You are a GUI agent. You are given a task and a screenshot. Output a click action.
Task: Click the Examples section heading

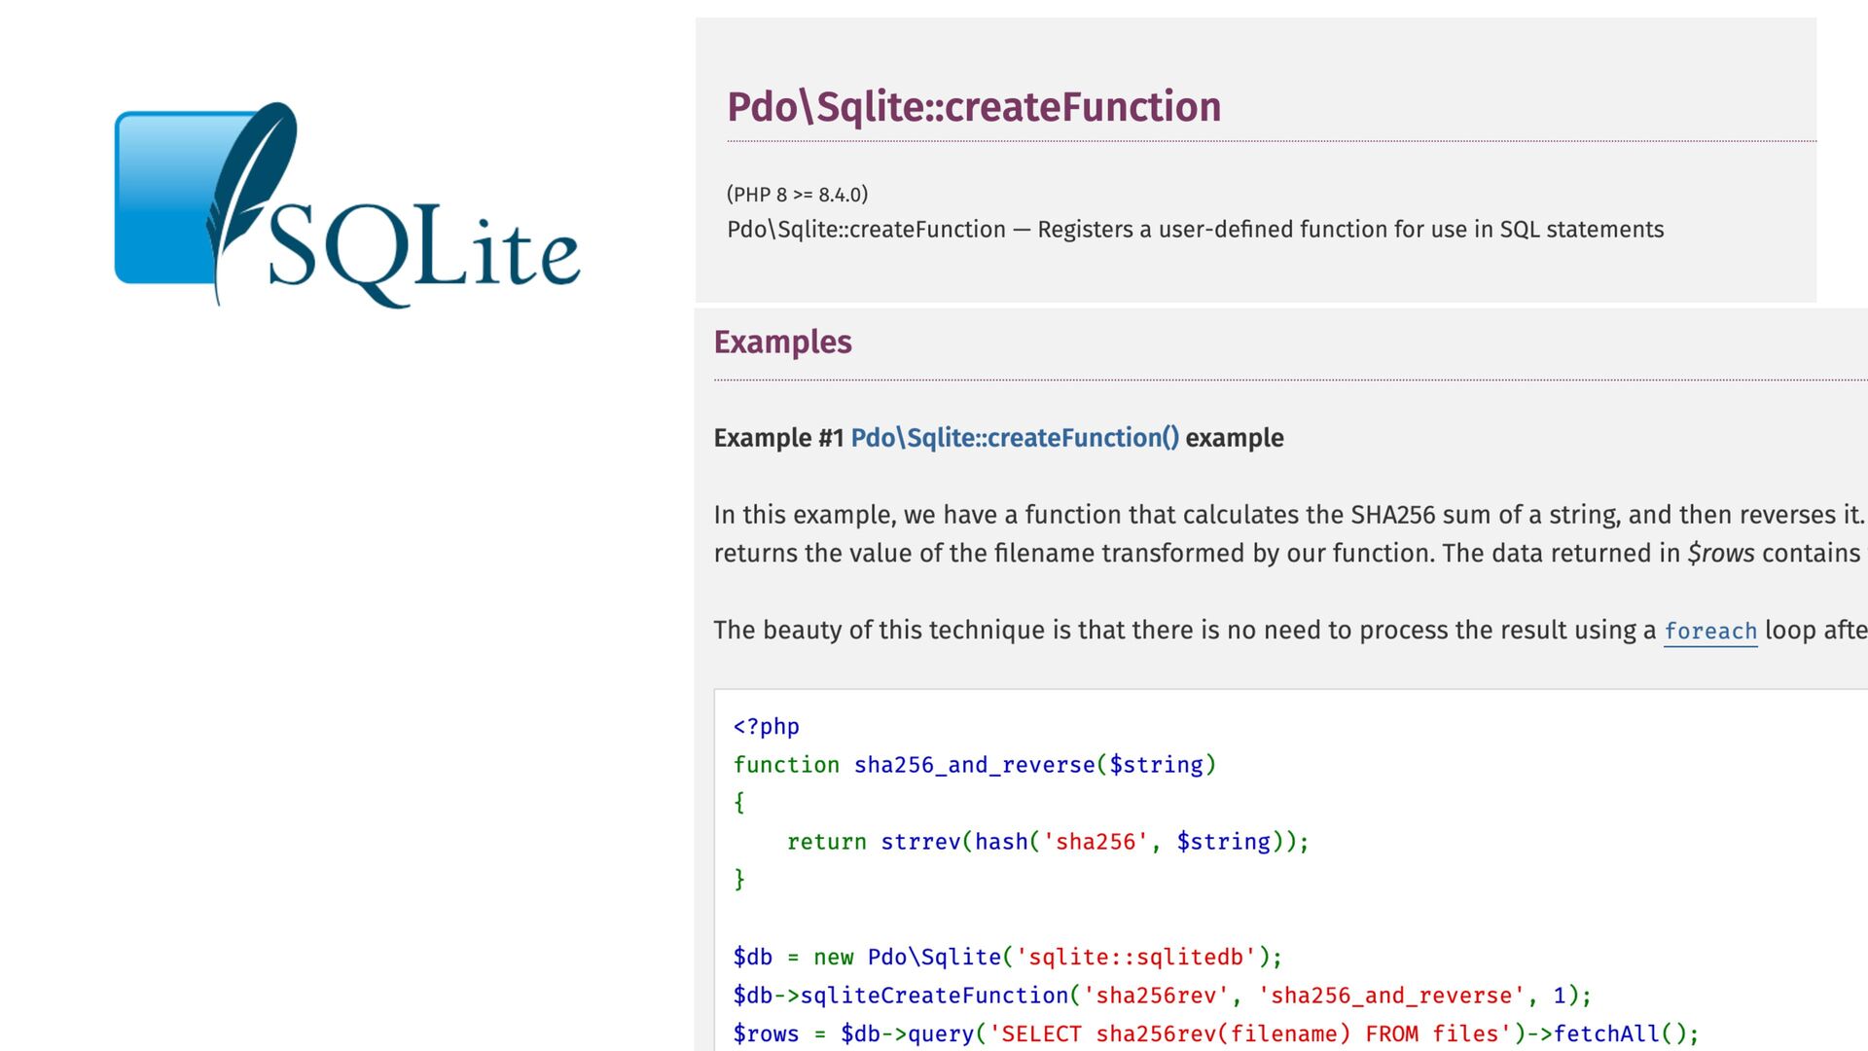coord(782,343)
